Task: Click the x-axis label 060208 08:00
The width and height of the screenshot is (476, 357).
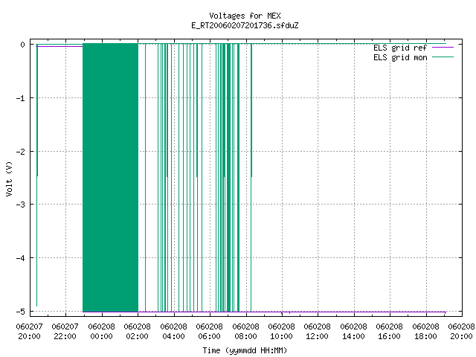Action: tap(245, 332)
